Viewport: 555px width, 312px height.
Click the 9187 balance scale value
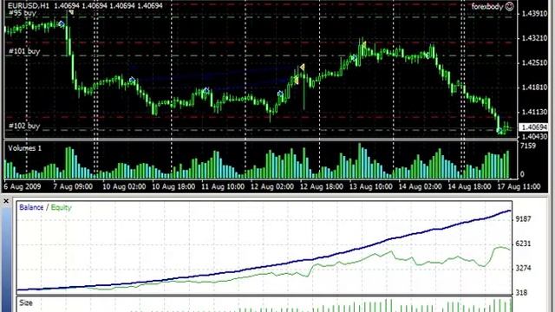tap(524, 219)
